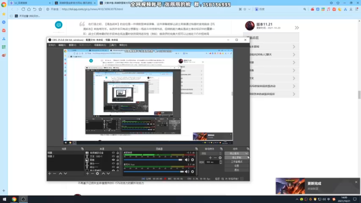Expand the upcoming skins row in the sidebar
The image size is (361, 203).
294,94
